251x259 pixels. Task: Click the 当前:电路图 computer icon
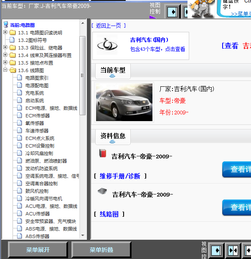(x=5, y=24)
